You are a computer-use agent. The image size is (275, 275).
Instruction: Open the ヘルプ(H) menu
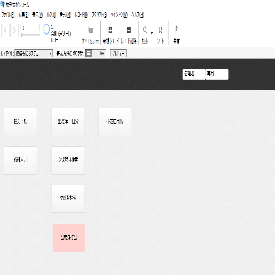pos(137,15)
